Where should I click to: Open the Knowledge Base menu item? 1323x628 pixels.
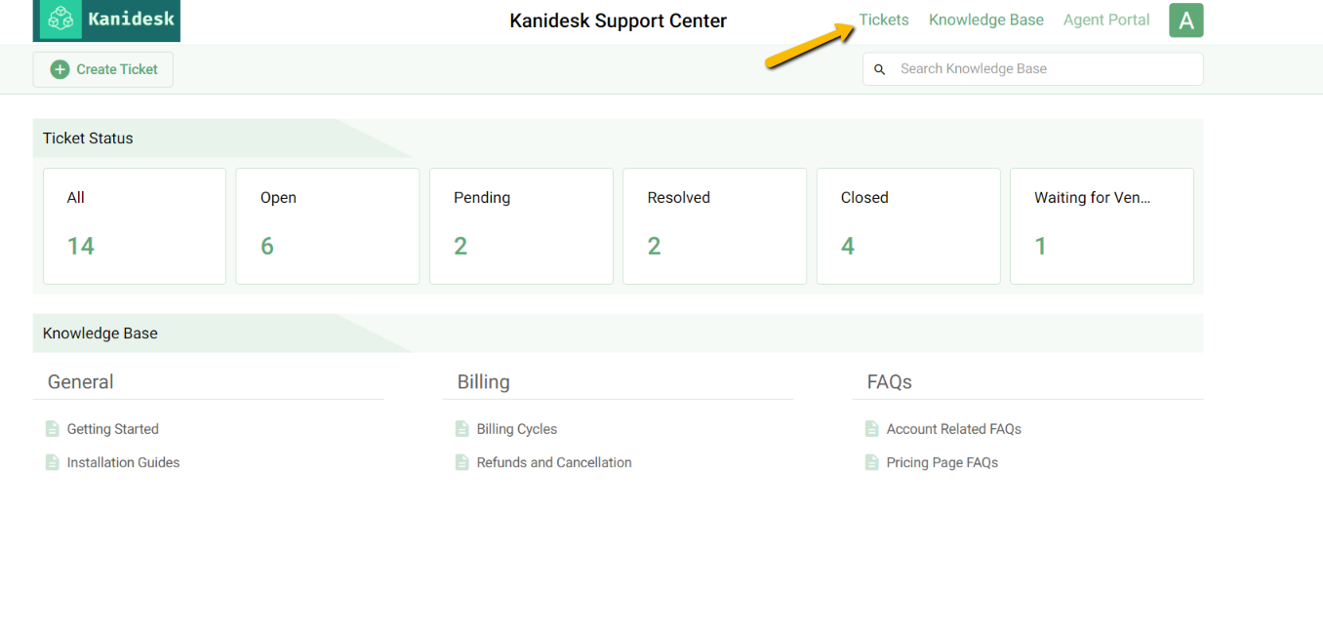[x=985, y=20]
